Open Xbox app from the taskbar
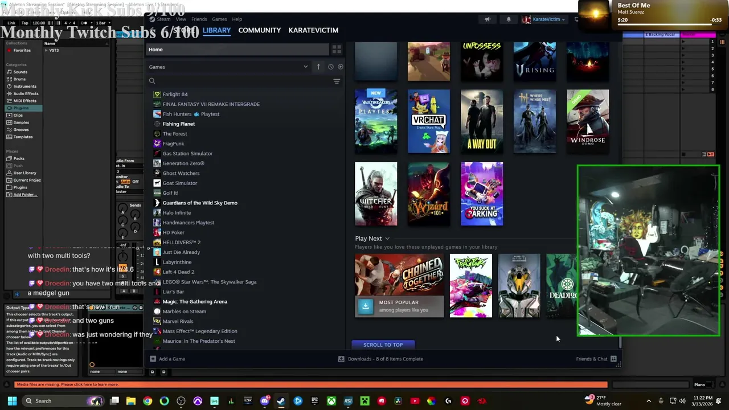Viewport: 729px width, 410px height. pyautogui.click(x=331, y=401)
